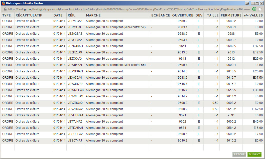
Task: Click closing price 9612
Action: (231, 59)
